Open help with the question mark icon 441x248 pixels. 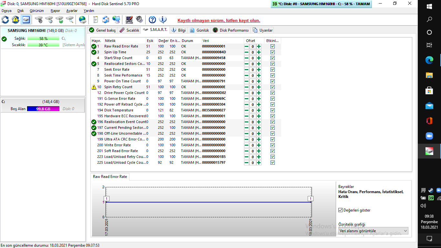(152, 20)
